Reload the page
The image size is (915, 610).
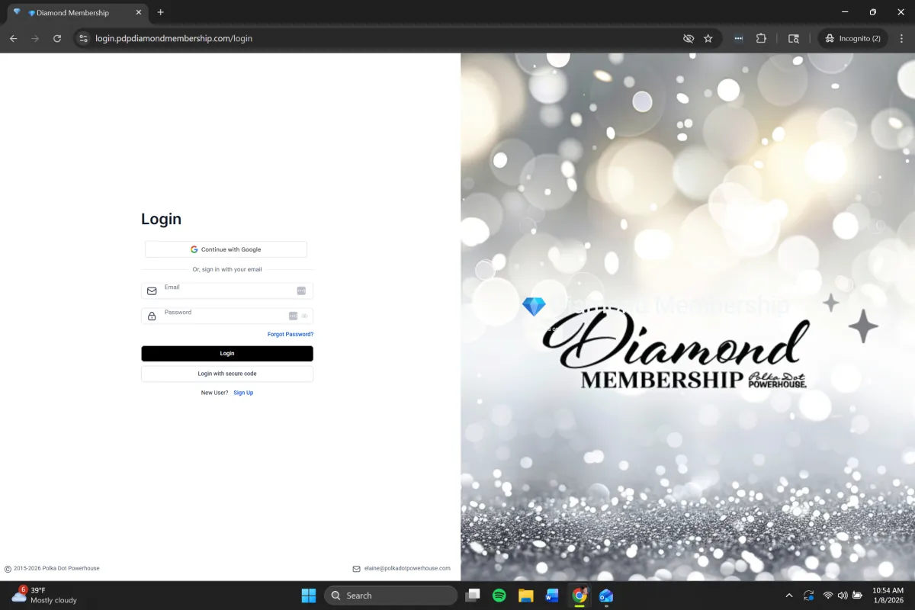click(x=57, y=38)
